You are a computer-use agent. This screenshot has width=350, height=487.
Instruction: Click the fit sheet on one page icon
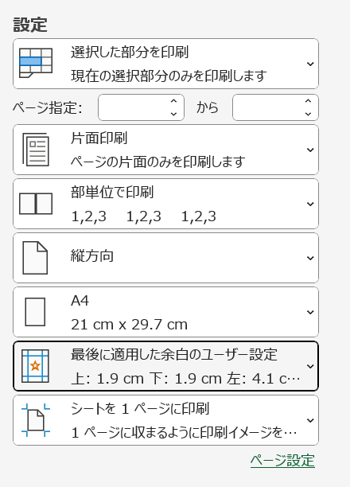36,420
